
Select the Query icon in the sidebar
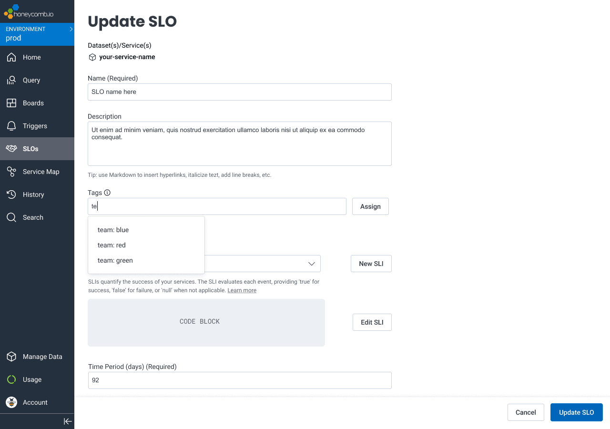point(11,80)
